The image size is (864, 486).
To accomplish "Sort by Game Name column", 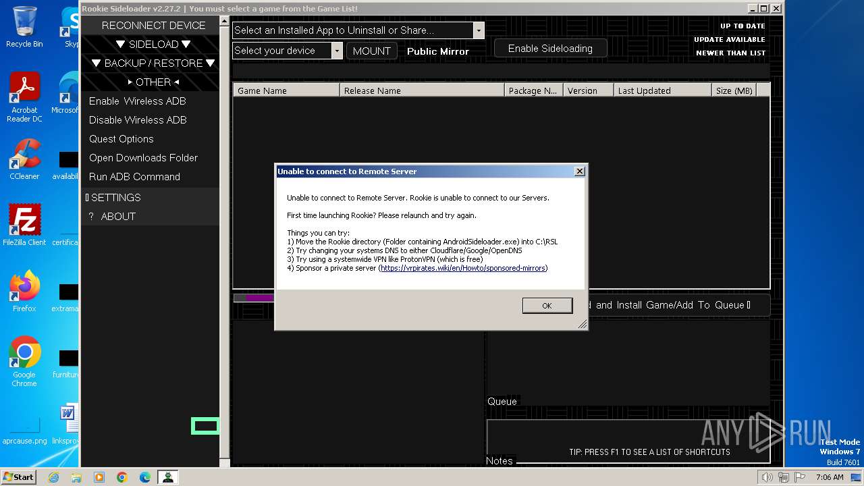I will (x=286, y=90).
